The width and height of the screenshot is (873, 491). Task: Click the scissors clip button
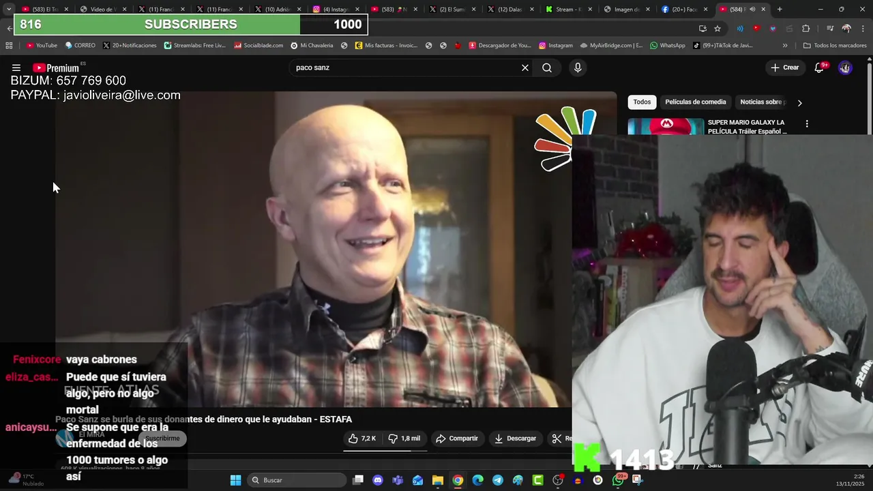click(x=559, y=438)
